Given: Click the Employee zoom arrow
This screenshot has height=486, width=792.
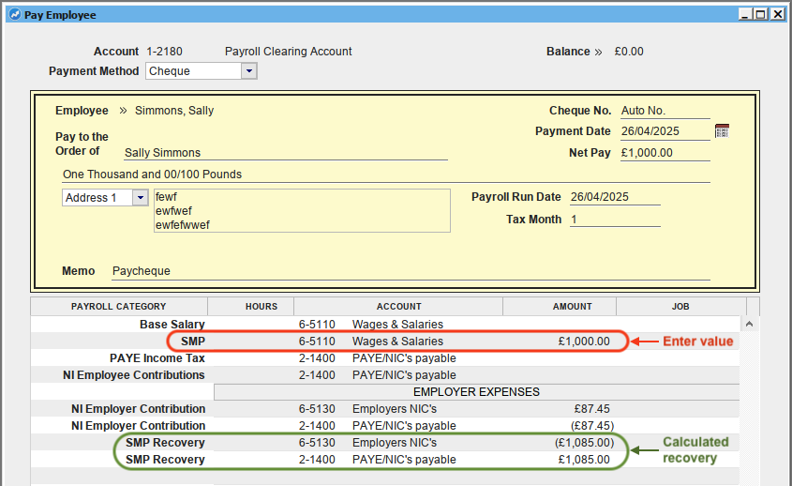Looking at the screenshot, I should pos(123,111).
